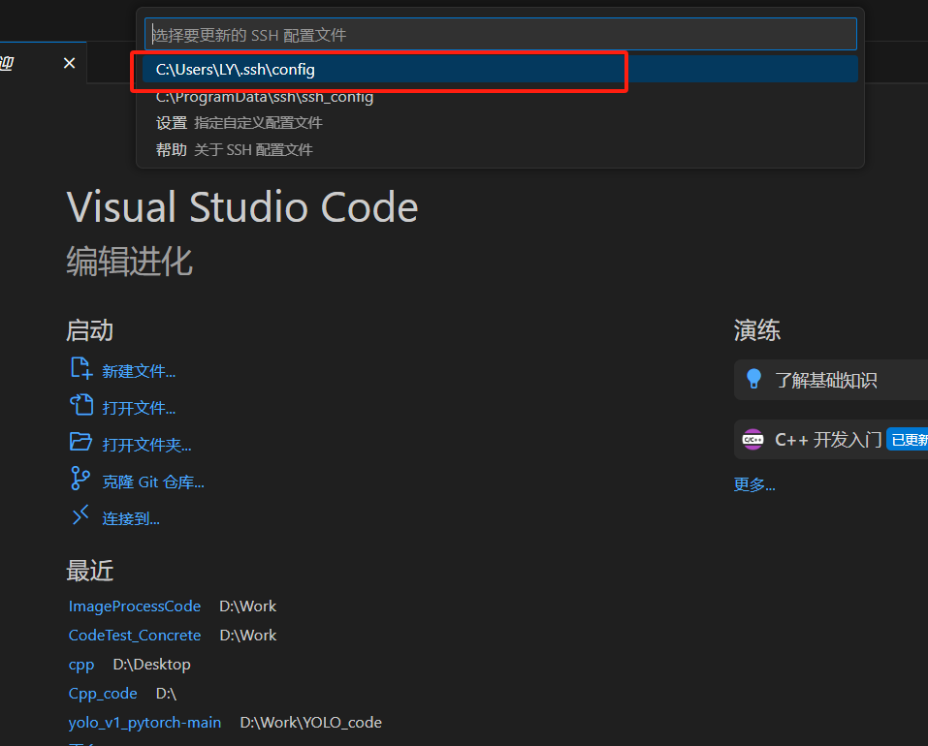Click the Git branch icon beside 克隆 Git 仓库
Viewport: 928px width, 746px height.
(x=80, y=479)
